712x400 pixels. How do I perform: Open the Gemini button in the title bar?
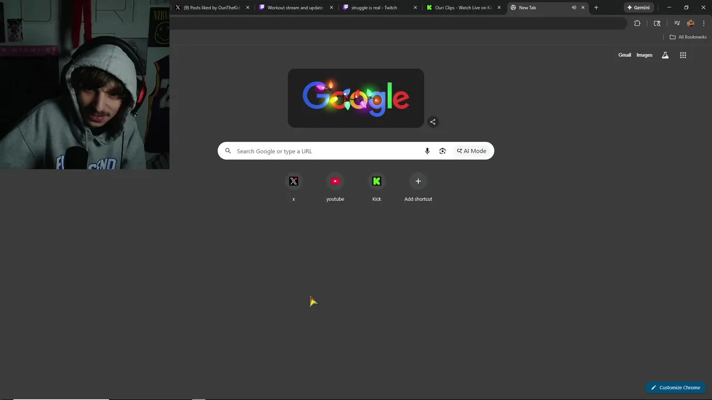(x=638, y=8)
